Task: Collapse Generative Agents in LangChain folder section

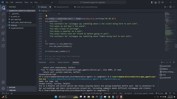Action: click(x=21, y=11)
